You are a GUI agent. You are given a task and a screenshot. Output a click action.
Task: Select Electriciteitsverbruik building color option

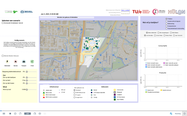pos(74,92)
